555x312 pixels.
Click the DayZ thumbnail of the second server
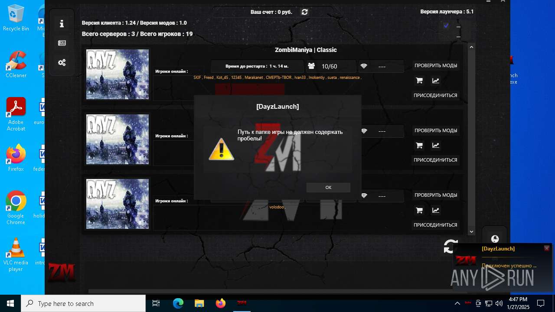[x=118, y=139]
